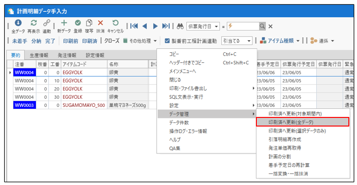Open QA集 menu entry
The image size is (357, 185).
coord(207,148)
